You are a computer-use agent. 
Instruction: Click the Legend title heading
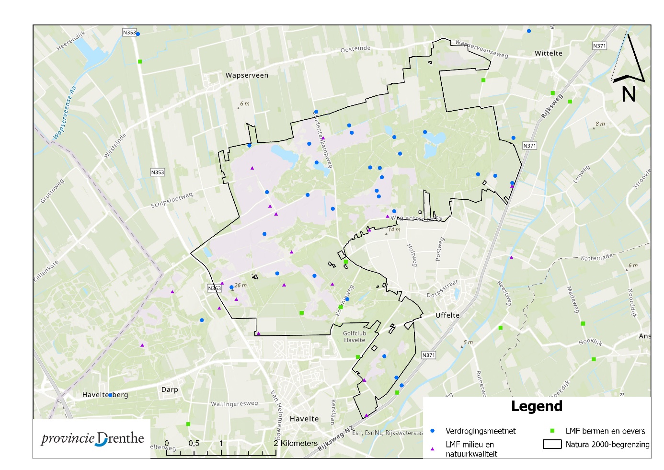[x=537, y=406]
